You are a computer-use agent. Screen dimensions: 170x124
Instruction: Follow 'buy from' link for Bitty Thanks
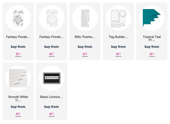click(85, 47)
